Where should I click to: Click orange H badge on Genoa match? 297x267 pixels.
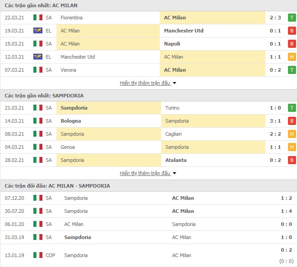point(292,147)
